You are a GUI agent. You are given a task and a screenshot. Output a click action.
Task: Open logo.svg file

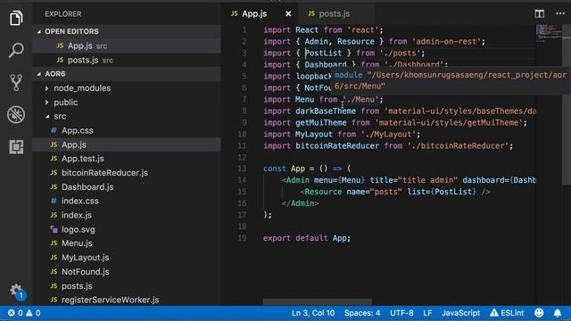[x=79, y=230]
